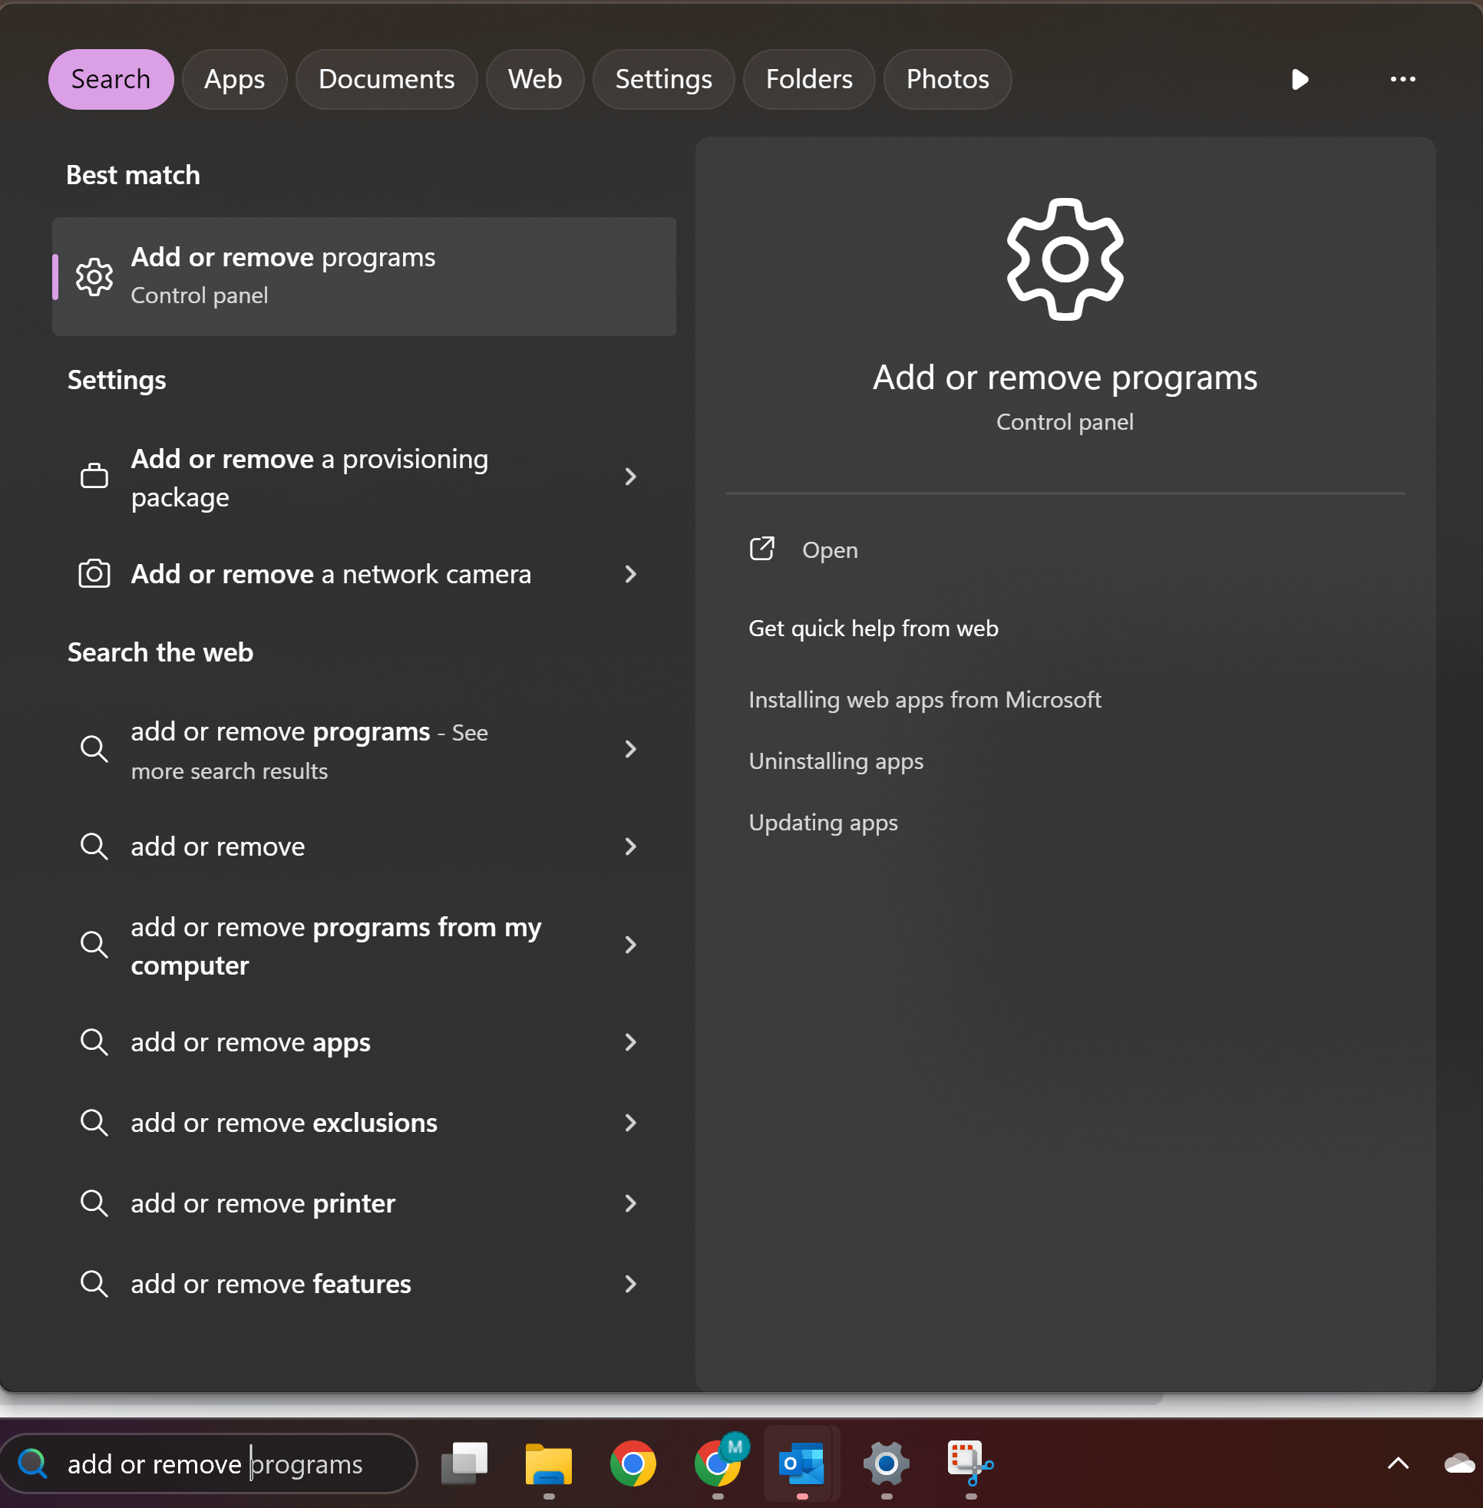The image size is (1483, 1508).
Task: Click the search input field in taskbar
Action: tap(216, 1462)
